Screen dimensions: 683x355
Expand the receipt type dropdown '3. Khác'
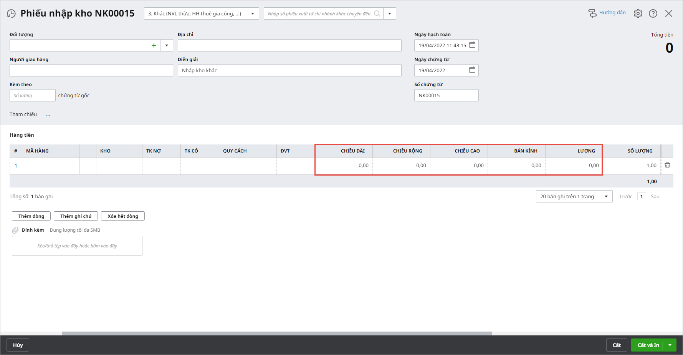click(x=252, y=13)
